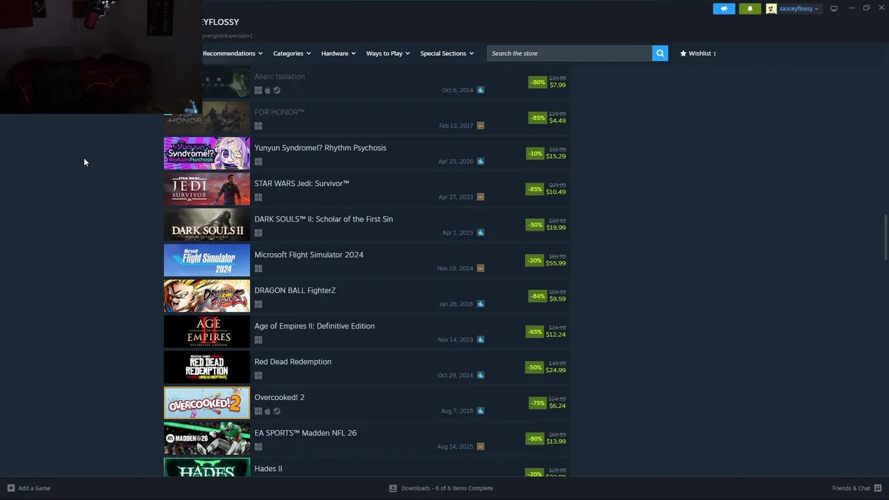Click Windows platform icon for Alien: Isolation
This screenshot has width=889, height=500.
pyautogui.click(x=258, y=90)
